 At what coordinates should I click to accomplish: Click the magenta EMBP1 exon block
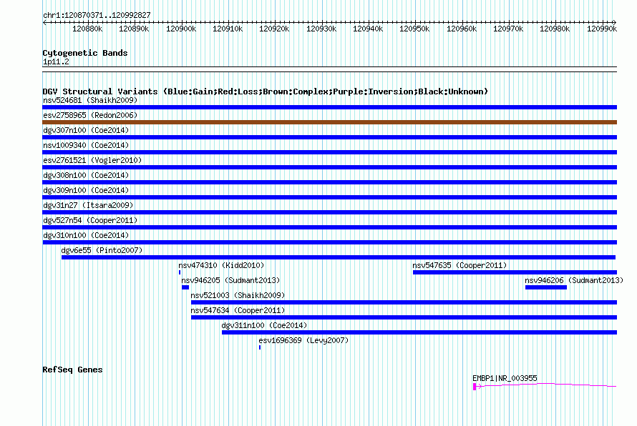pos(475,387)
